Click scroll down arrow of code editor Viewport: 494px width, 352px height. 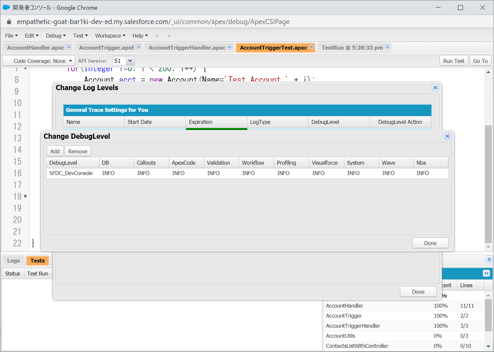click(488, 247)
